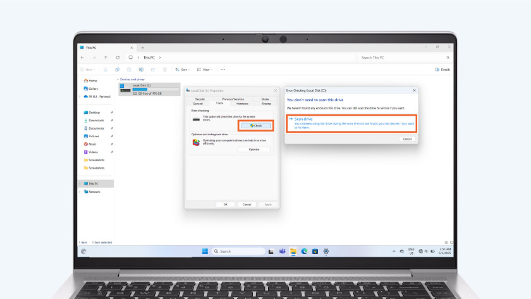Switch to the General tab
The height and width of the screenshot is (299, 531).
click(x=198, y=103)
